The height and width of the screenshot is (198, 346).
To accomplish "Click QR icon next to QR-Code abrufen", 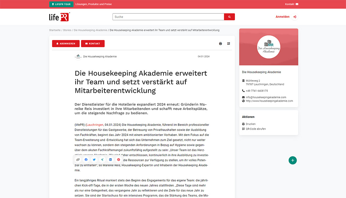I will pos(243,129).
